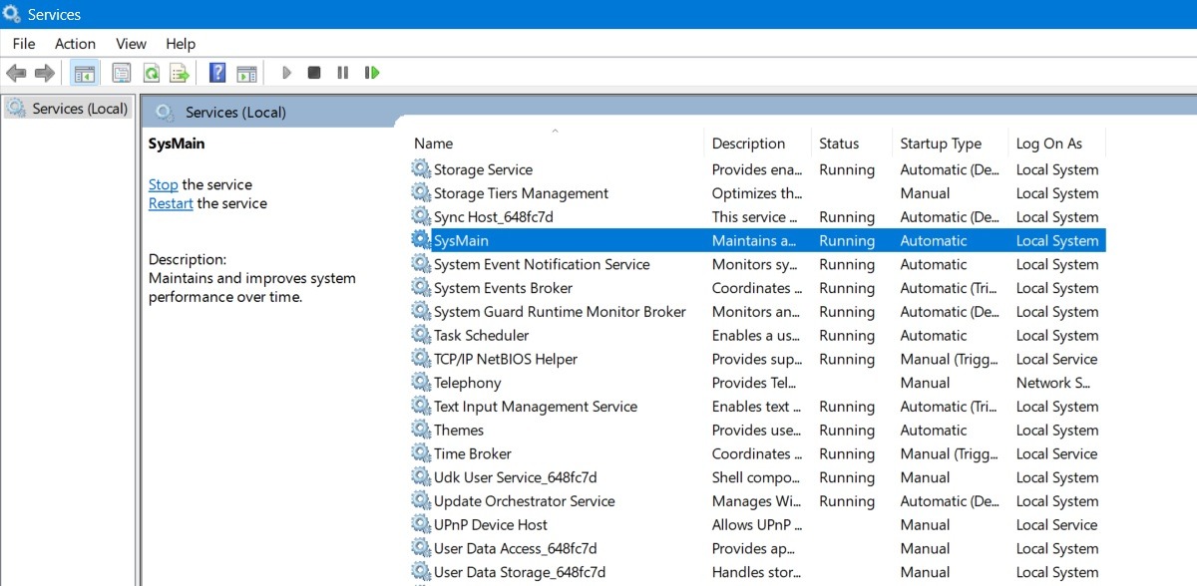Restart the service via the restart icon
The image size is (1197, 586).
pyautogui.click(x=371, y=72)
